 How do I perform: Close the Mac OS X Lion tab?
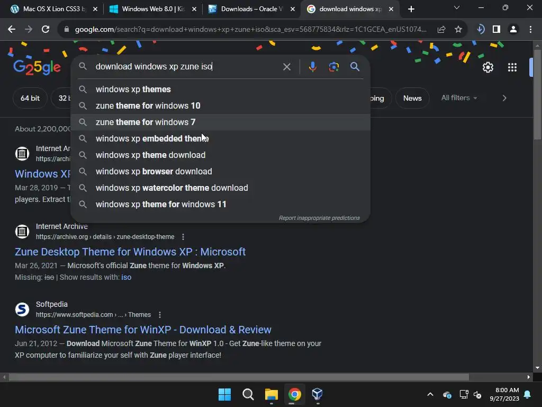click(95, 10)
